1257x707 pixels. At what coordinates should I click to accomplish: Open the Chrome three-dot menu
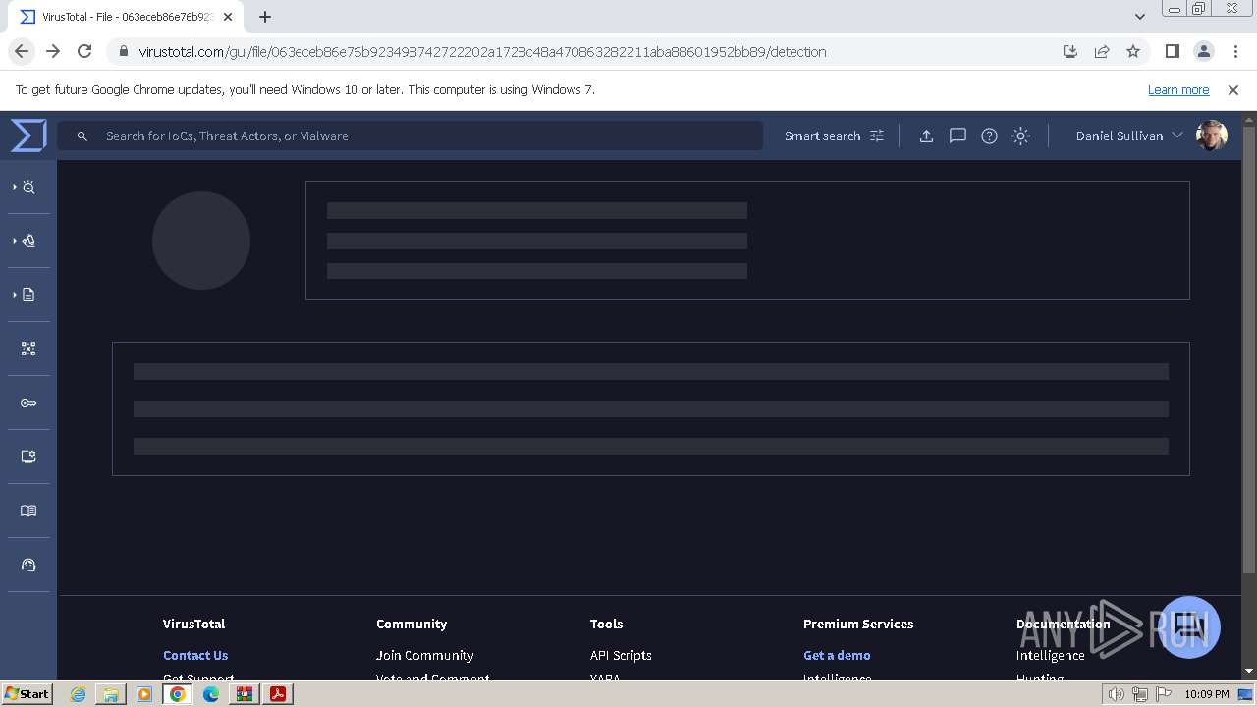(1235, 51)
